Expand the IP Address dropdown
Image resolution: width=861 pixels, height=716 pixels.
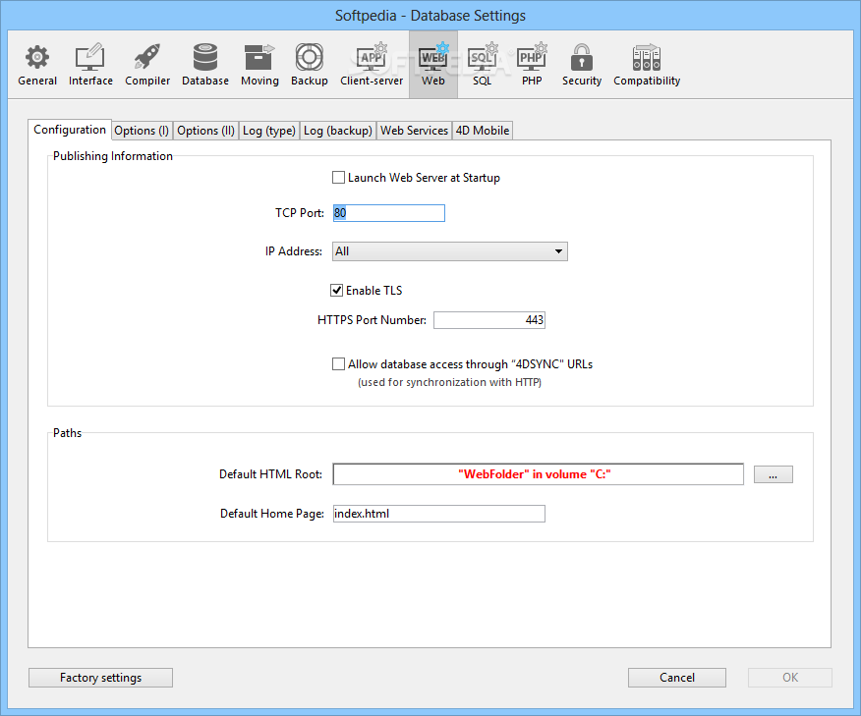(x=450, y=251)
